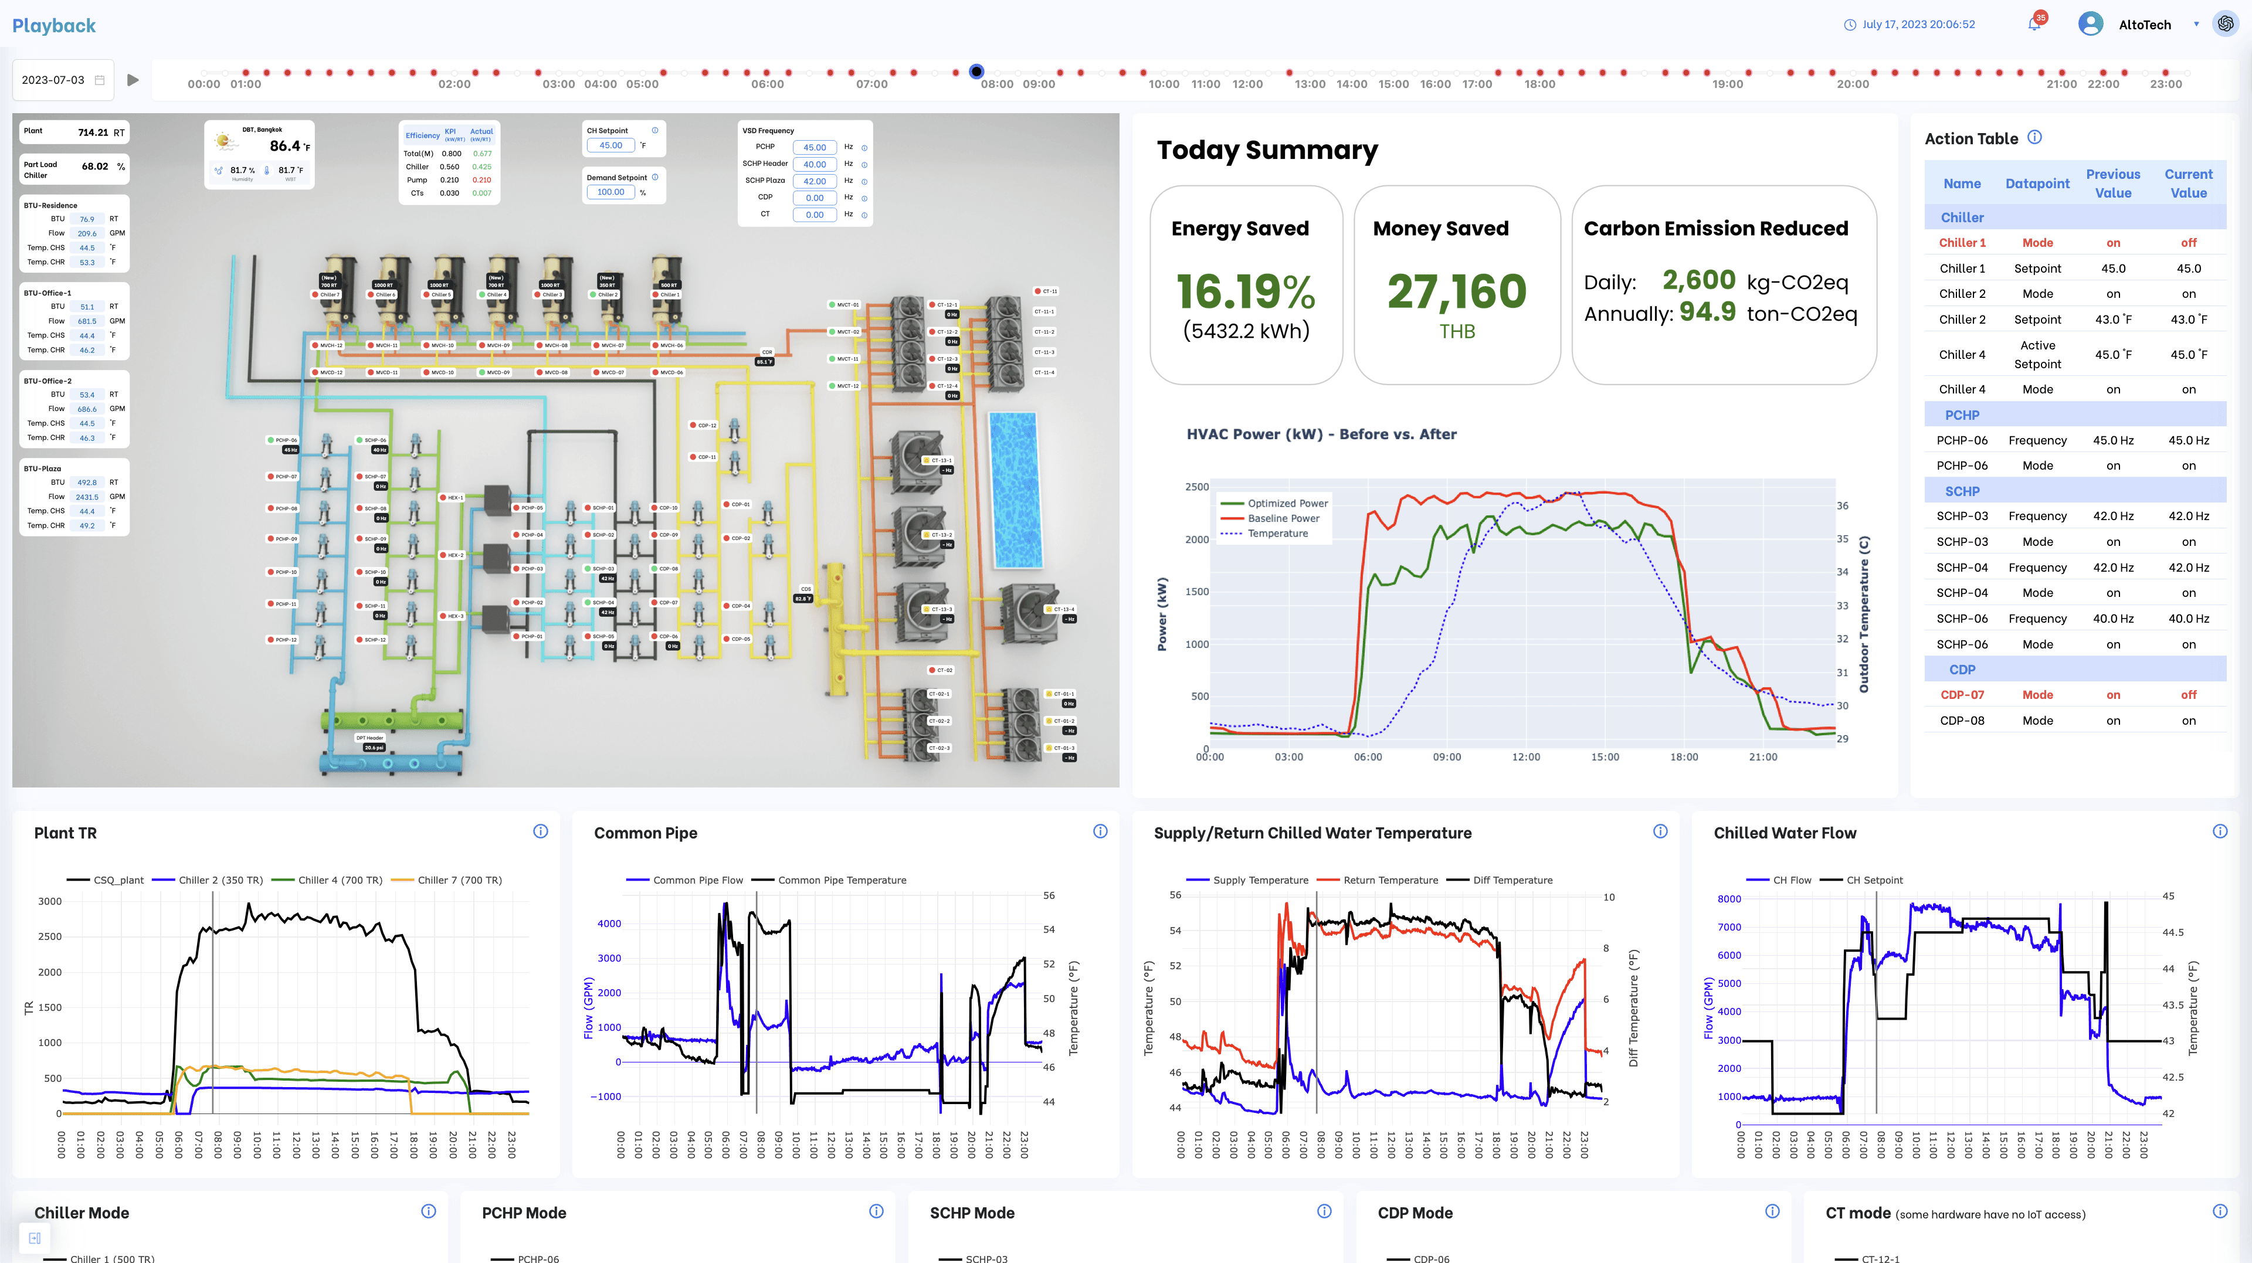Toggle CSQ_plant series in Plant TR legend
The image size is (2252, 1263).
click(x=106, y=880)
